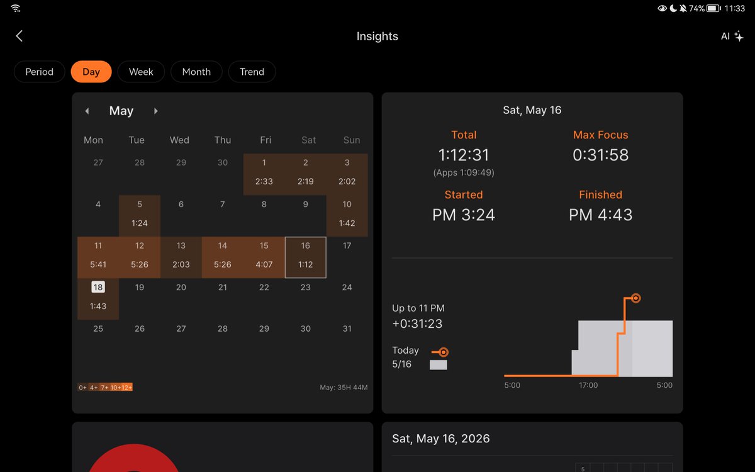Tap May: 35H 44M total
Screen dimensions: 755x472
pyautogui.click(x=344, y=387)
